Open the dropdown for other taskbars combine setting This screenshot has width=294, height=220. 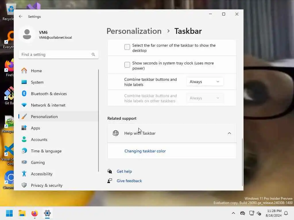point(205,98)
